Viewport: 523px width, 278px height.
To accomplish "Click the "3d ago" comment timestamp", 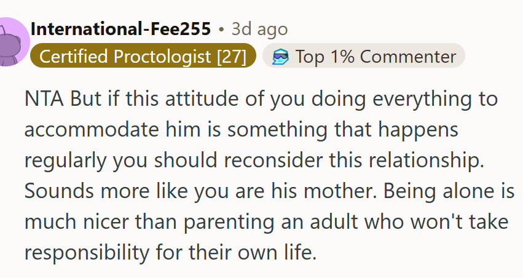I will pyautogui.click(x=259, y=30).
